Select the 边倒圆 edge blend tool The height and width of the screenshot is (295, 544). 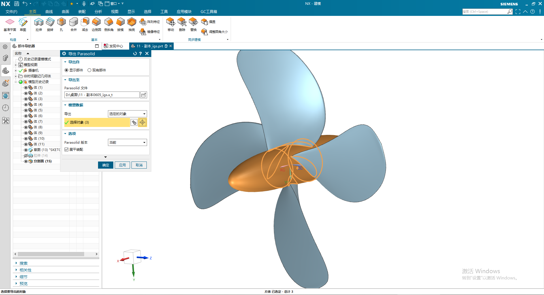(96, 25)
